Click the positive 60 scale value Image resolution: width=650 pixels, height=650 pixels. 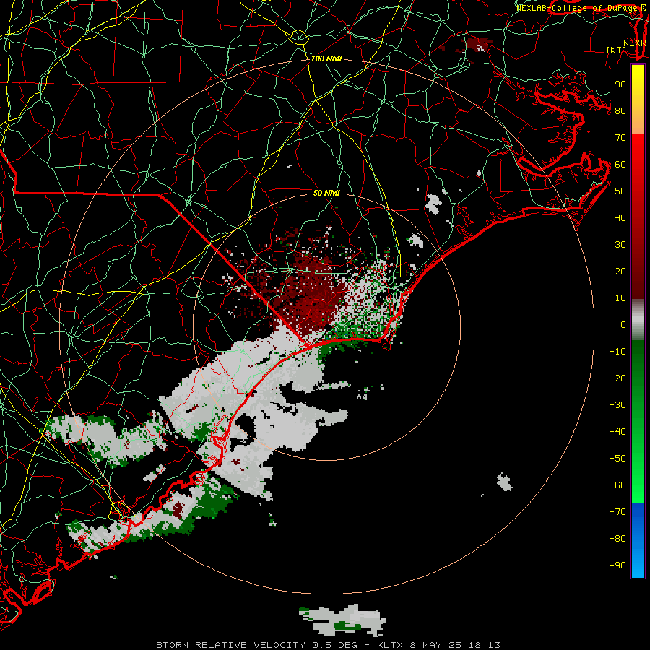(x=620, y=164)
